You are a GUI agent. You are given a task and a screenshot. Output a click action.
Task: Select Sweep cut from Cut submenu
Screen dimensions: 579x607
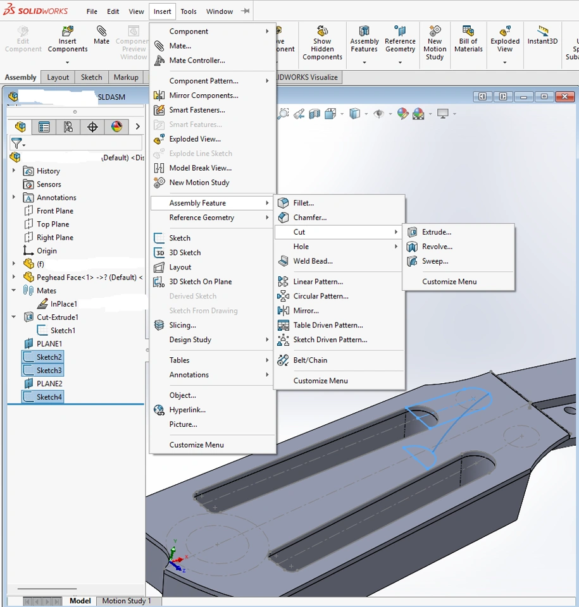459,261
